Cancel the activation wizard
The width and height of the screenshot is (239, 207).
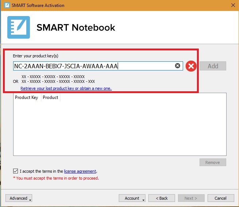(x=221, y=198)
